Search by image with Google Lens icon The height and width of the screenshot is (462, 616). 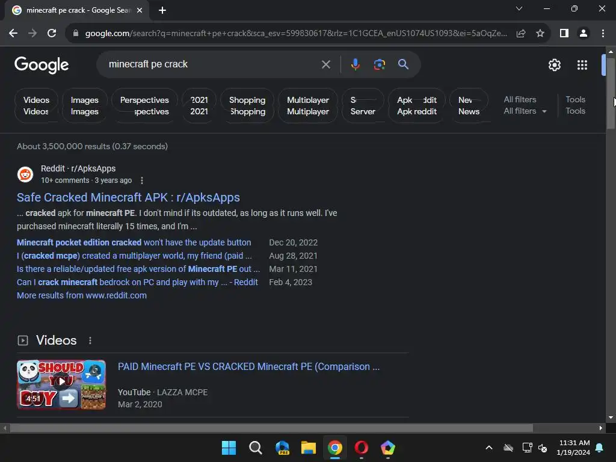coord(380,64)
